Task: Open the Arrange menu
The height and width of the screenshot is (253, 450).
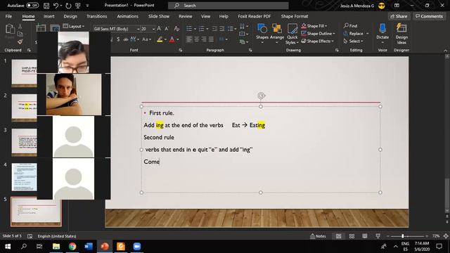Action: point(276,34)
